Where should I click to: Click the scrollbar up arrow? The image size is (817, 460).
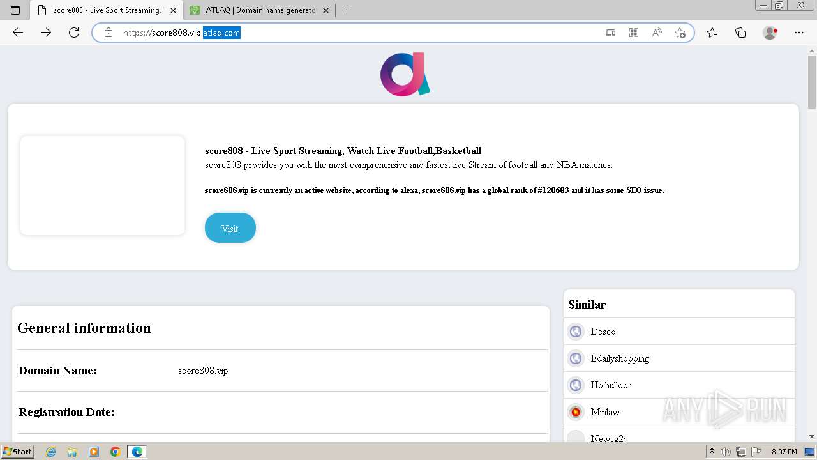coord(812,50)
